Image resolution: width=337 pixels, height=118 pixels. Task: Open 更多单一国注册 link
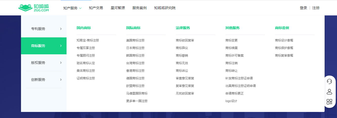[137, 101]
